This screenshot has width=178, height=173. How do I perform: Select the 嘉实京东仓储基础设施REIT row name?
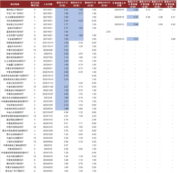15,98
